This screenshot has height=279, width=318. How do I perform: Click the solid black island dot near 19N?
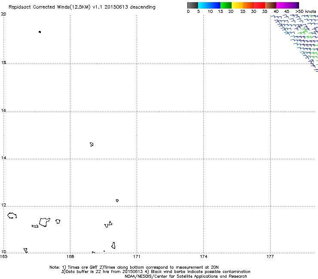[x=40, y=32]
